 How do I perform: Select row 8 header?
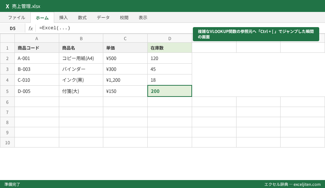[7, 122]
